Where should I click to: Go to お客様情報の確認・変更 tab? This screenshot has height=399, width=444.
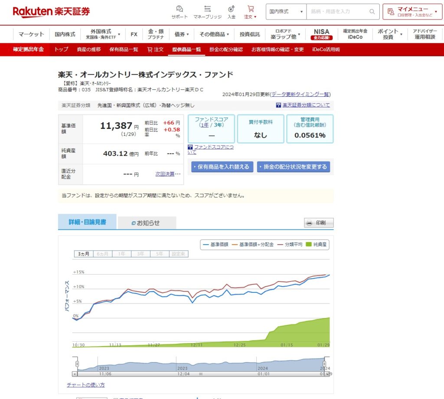pyautogui.click(x=277, y=49)
